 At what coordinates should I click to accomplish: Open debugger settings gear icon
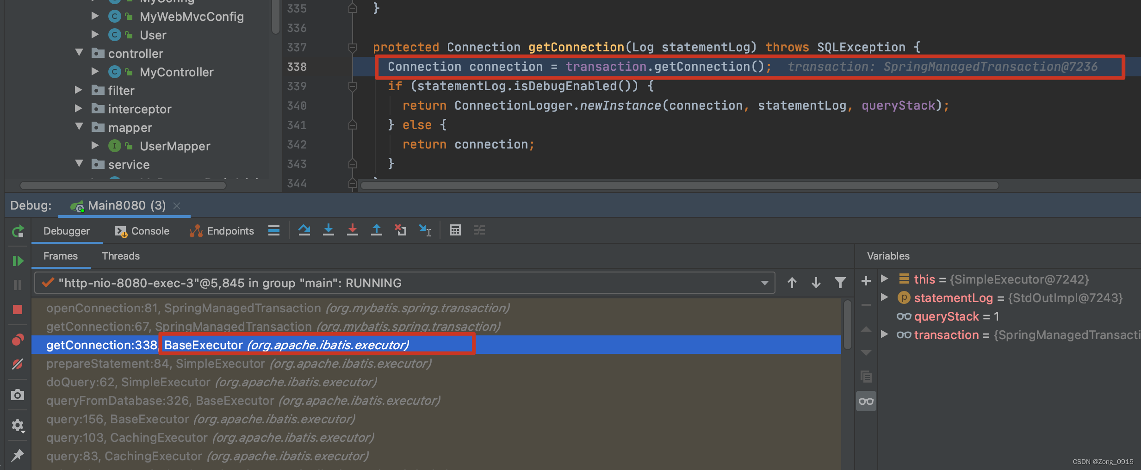coord(18,425)
